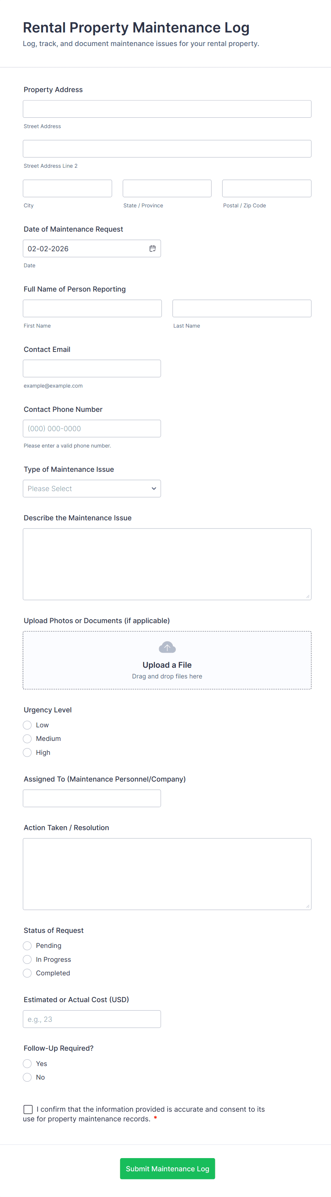Click the cloud upload icon

coord(167,647)
